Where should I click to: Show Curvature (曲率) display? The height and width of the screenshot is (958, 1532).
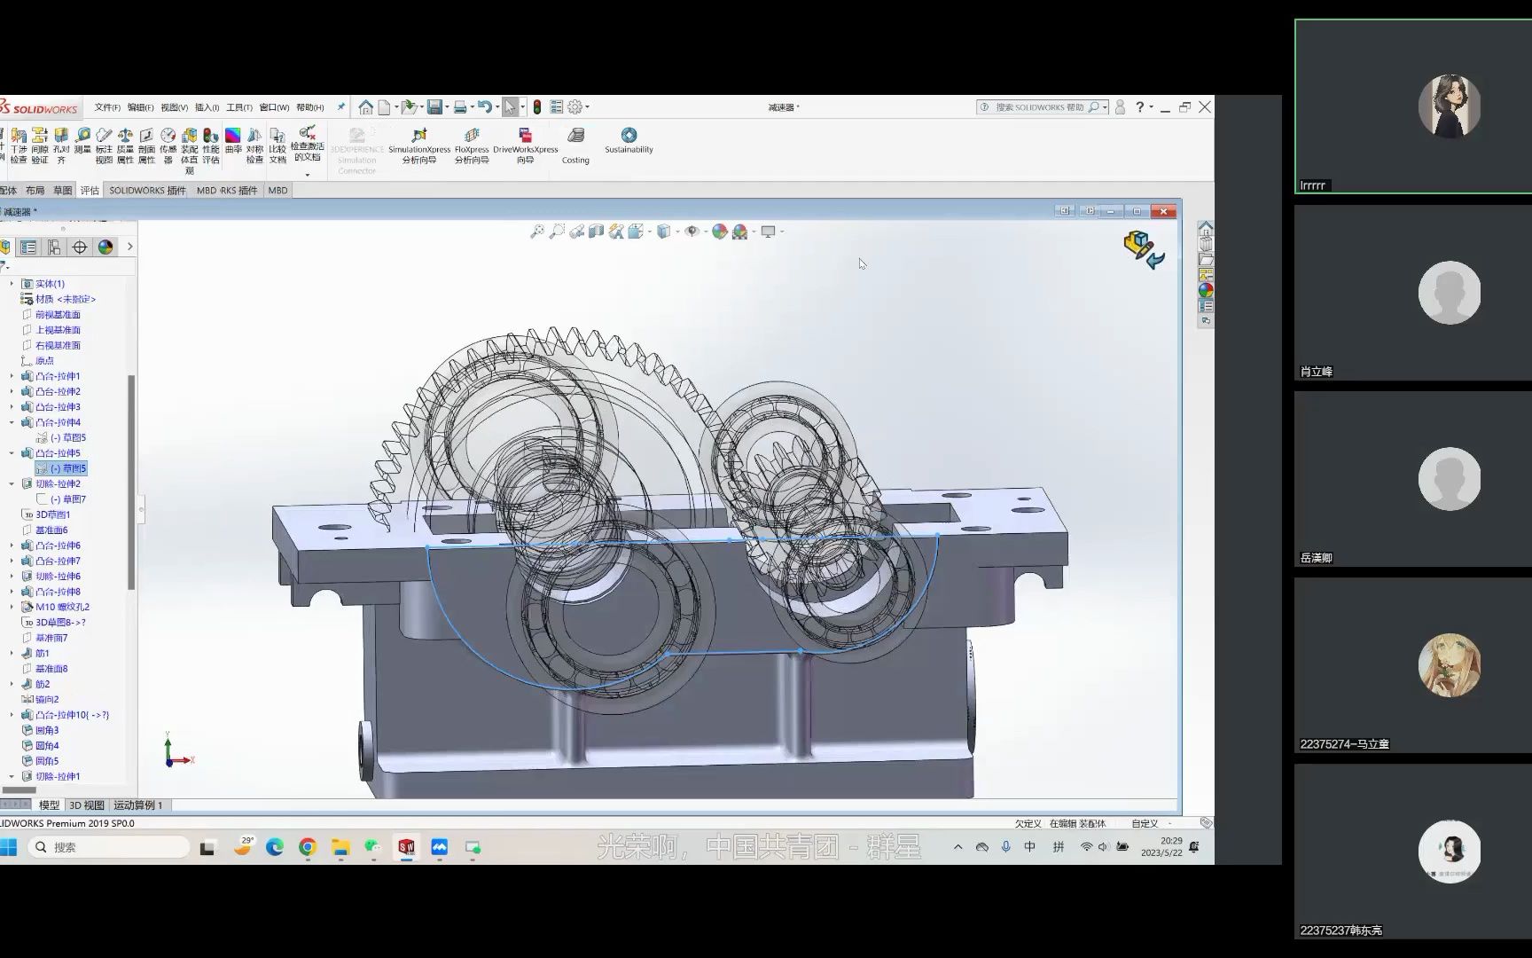click(x=232, y=140)
